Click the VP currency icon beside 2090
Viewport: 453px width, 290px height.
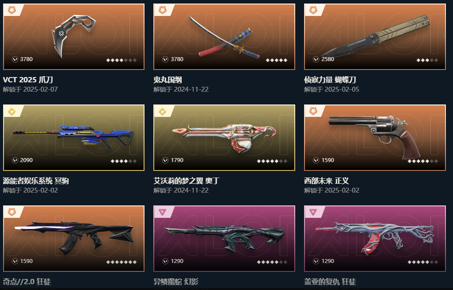point(15,160)
